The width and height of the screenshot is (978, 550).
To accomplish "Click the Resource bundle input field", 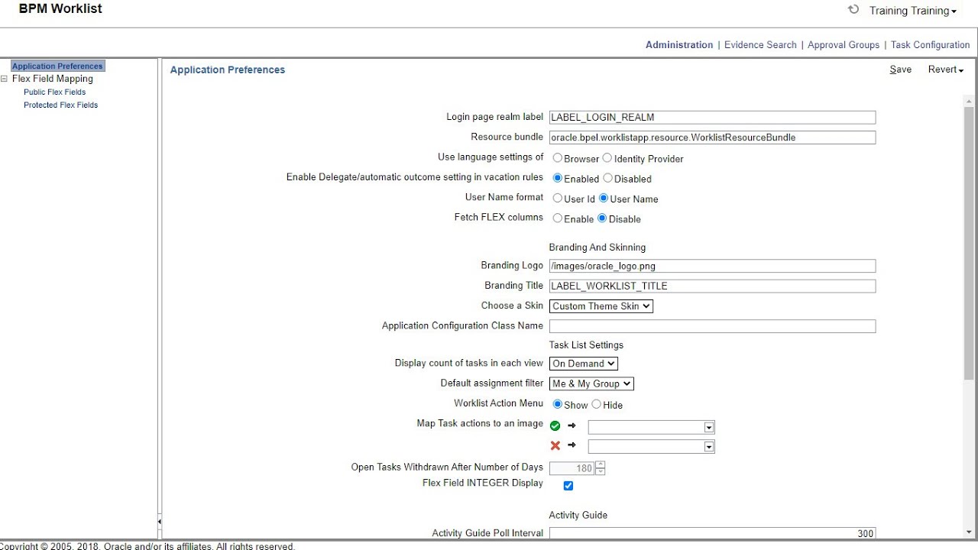I will coord(712,137).
